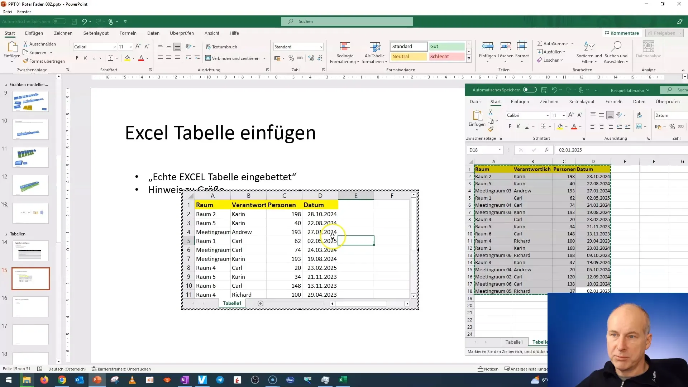Click the Suchen search box in the PowerPoint title bar

pos(347,21)
